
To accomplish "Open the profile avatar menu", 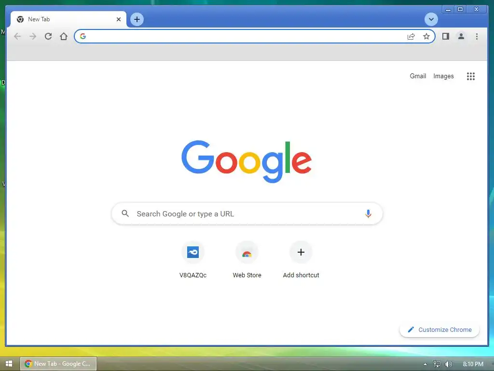I will pyautogui.click(x=461, y=36).
